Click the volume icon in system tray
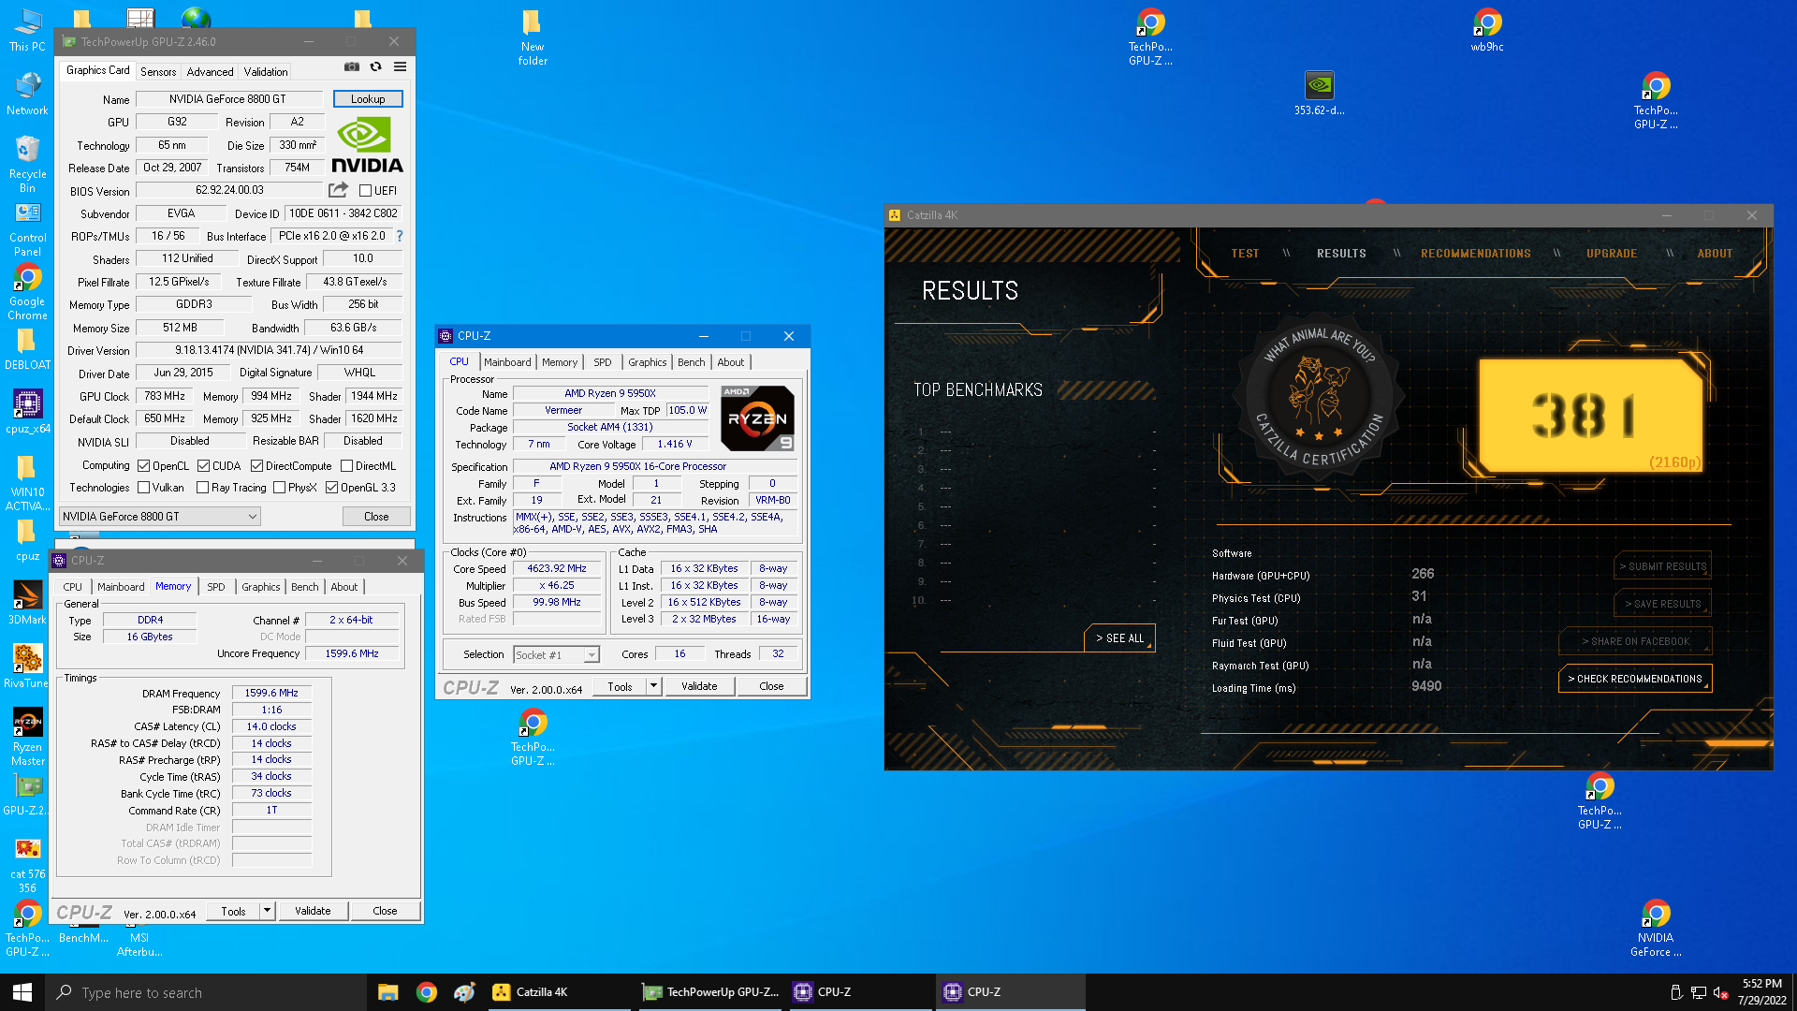 (x=1720, y=992)
